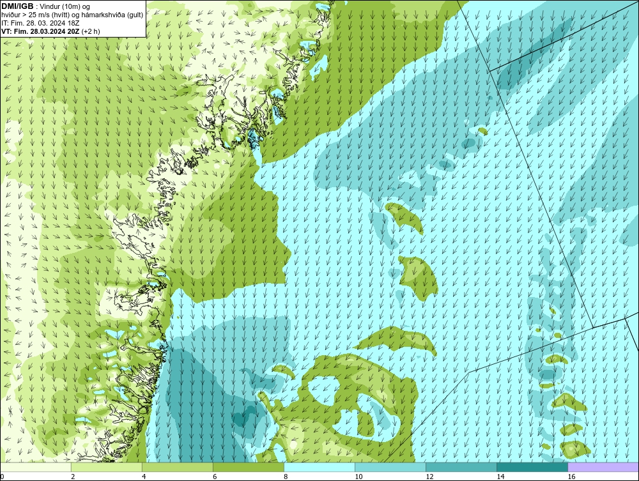
Task: Click the legend value label 8
Action: [286, 477]
